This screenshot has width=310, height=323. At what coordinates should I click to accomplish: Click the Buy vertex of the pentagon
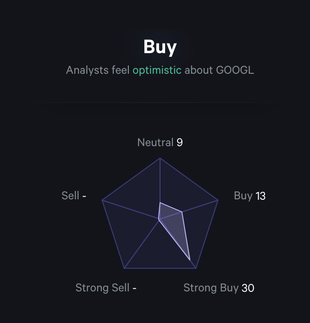click(218, 201)
